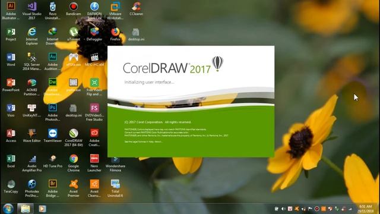This screenshot has height=214, width=380.
Task: Click the Internet Download Manager icon
Action: coord(53,36)
